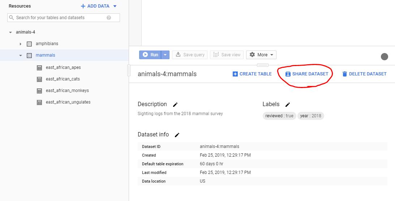Image resolution: width=395 pixels, height=201 pixels.
Task: Click the Resources panel heading
Action: (x=20, y=6)
